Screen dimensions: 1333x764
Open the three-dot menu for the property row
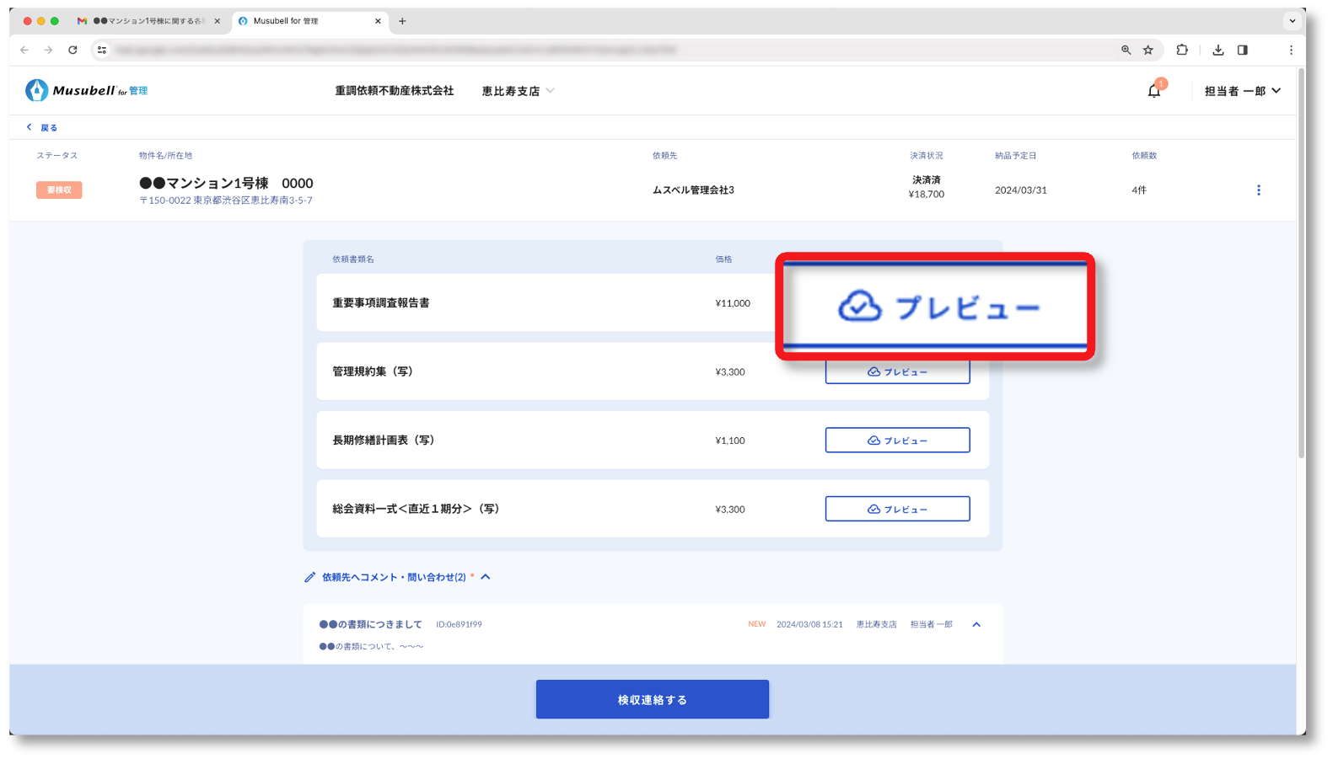[x=1258, y=190]
